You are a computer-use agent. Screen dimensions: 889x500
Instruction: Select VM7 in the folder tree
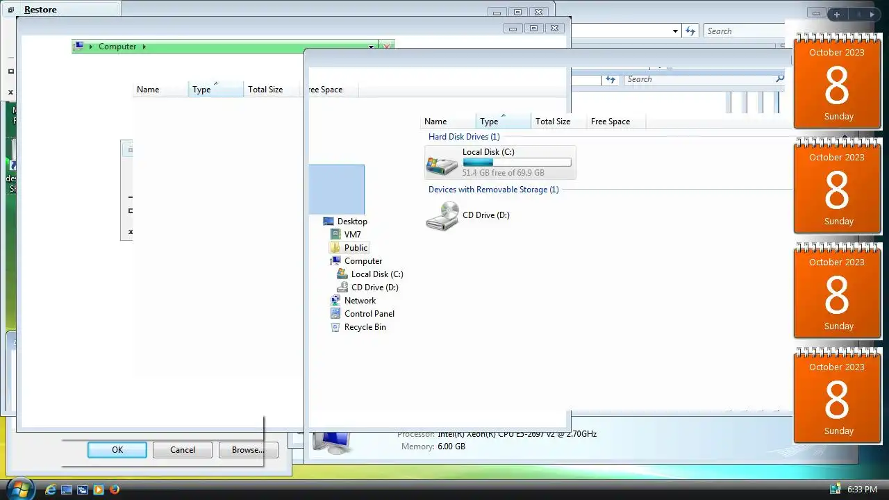[352, 235]
